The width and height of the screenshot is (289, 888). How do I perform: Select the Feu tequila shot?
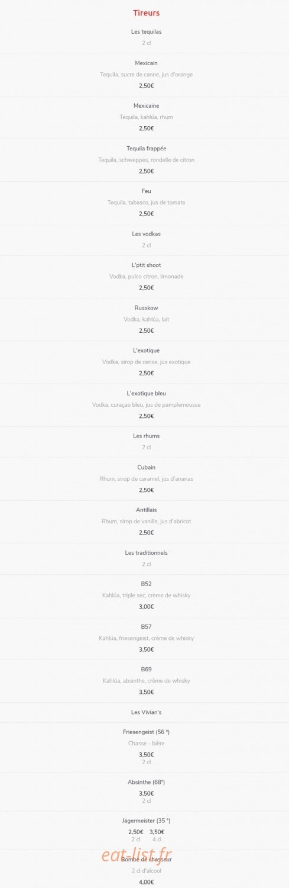click(x=146, y=191)
